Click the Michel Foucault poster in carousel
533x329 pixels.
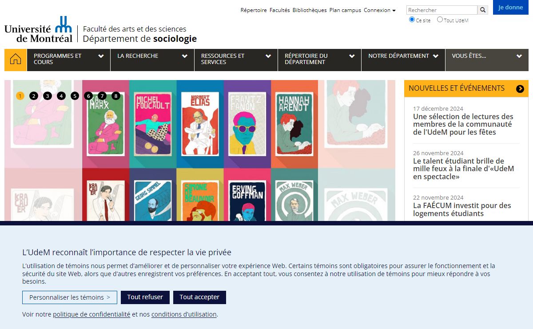coord(152,124)
